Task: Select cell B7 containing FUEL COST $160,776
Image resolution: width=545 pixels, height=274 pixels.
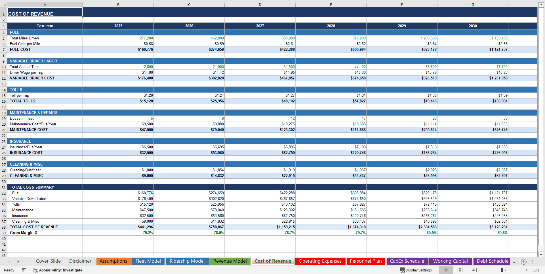Action: tap(118, 49)
